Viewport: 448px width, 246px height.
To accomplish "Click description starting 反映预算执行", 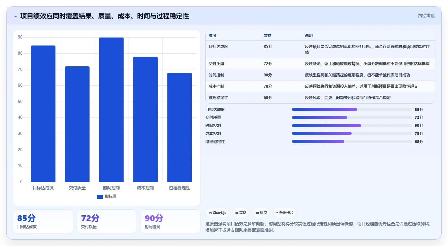I will [361, 86].
